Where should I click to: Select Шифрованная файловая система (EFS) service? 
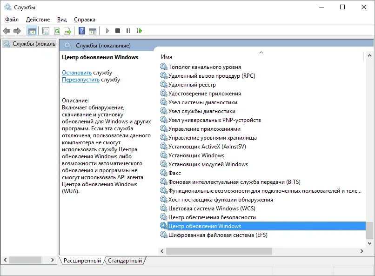(218, 235)
